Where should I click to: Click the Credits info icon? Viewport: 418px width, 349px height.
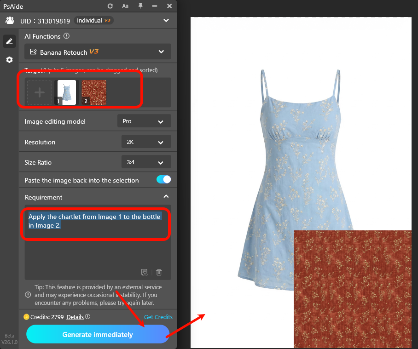88,317
